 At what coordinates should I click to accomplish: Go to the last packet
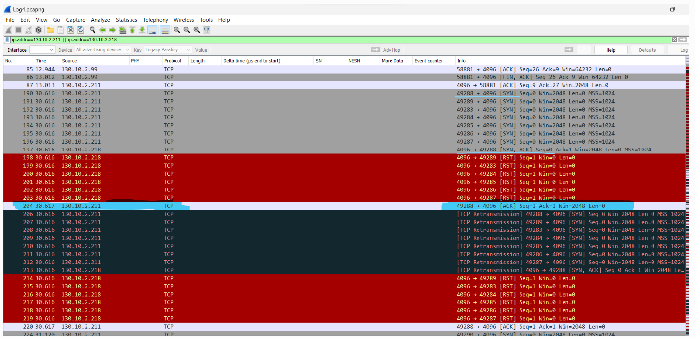coord(142,30)
